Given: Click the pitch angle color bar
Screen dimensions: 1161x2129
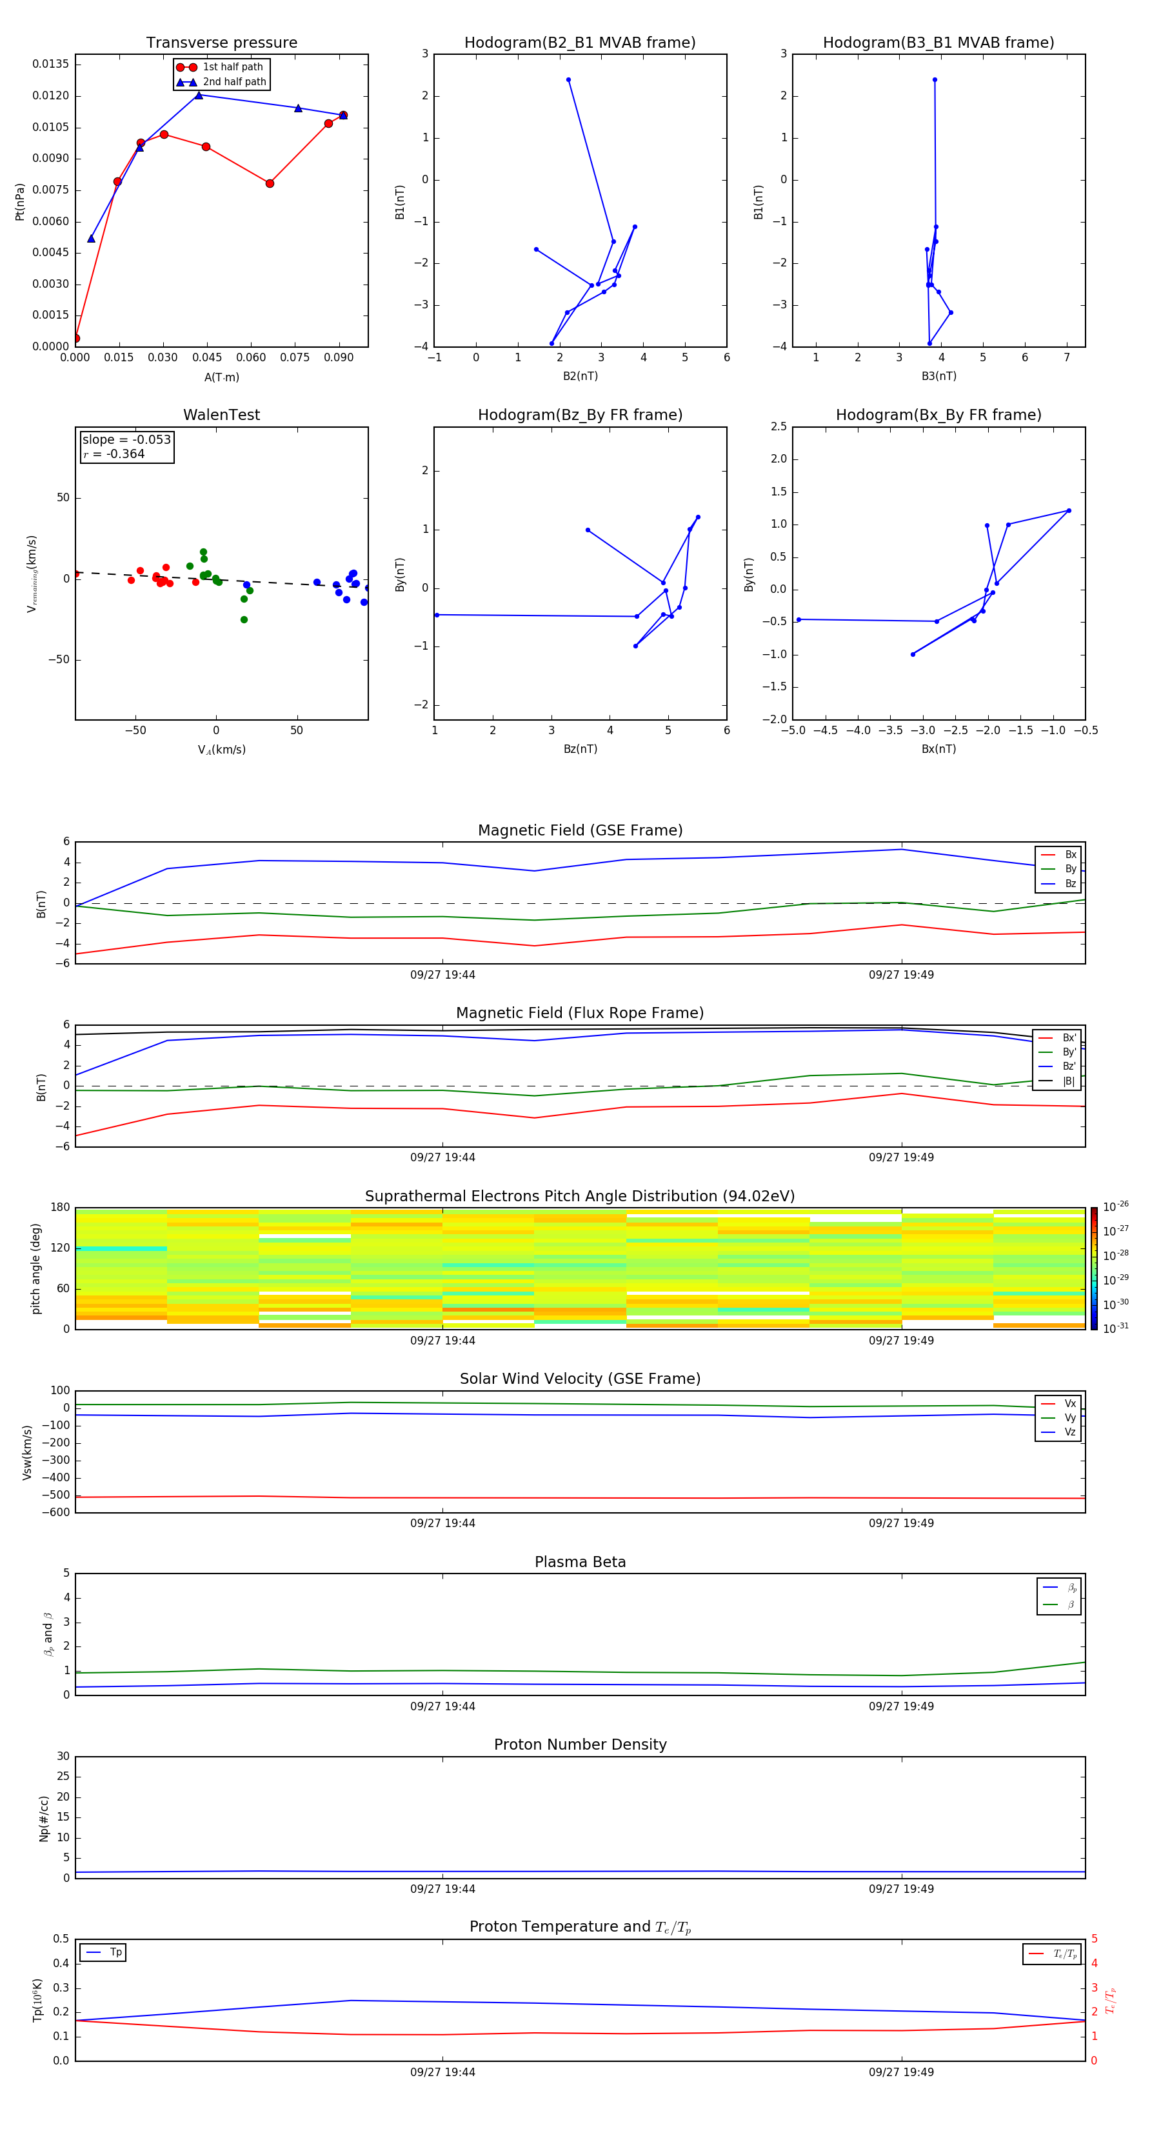Looking at the screenshot, I should pos(1094,1268).
